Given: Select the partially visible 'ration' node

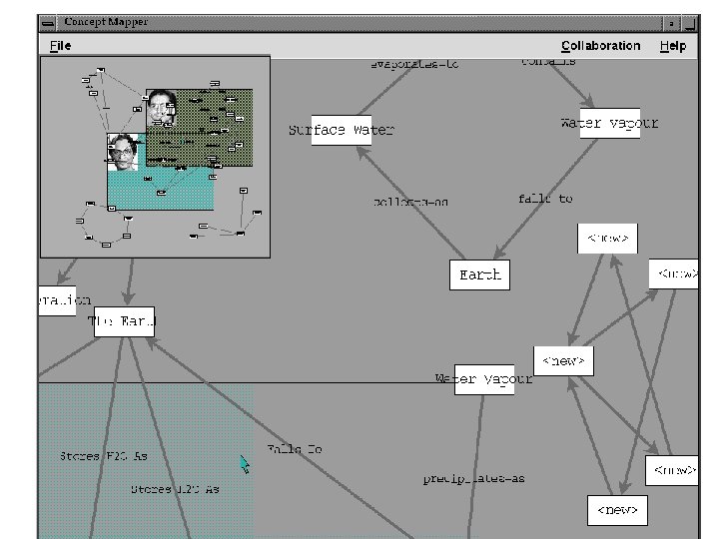Looking at the screenshot, I should pyautogui.click(x=57, y=300).
